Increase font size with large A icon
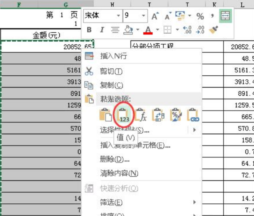254x216 pixels. pyautogui.click(x=155, y=16)
